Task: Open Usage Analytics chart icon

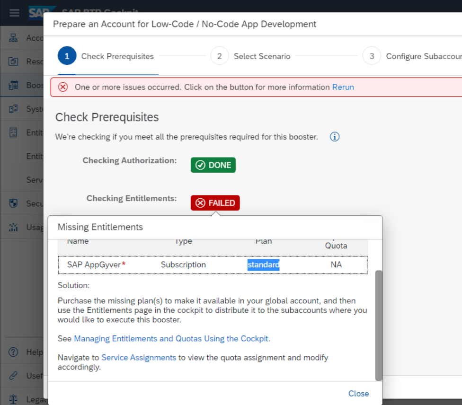Action: click(x=13, y=227)
